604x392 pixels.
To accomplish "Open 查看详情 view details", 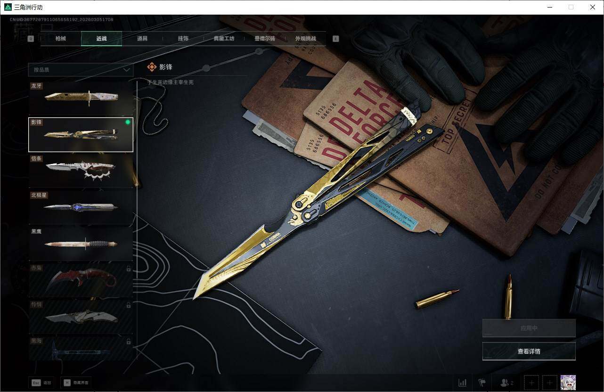I will click(529, 351).
